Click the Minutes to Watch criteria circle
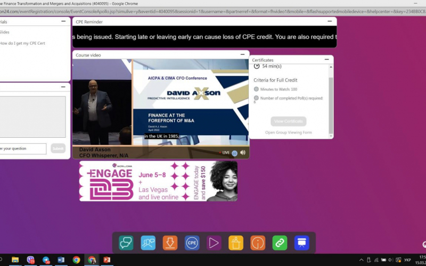Image resolution: width=426 pixels, height=266 pixels. [x=256, y=89]
